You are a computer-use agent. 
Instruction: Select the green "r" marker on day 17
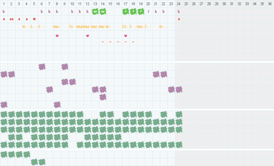click(126, 11)
